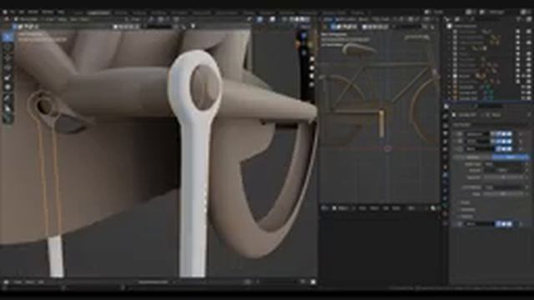
Task: Switch perspective/orthographic using viewport gizmo button
Action: click(x=311, y=85)
